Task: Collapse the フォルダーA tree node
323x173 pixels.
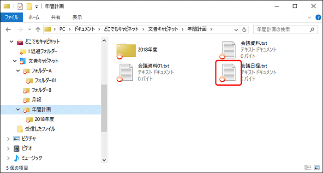Action: point(18,71)
